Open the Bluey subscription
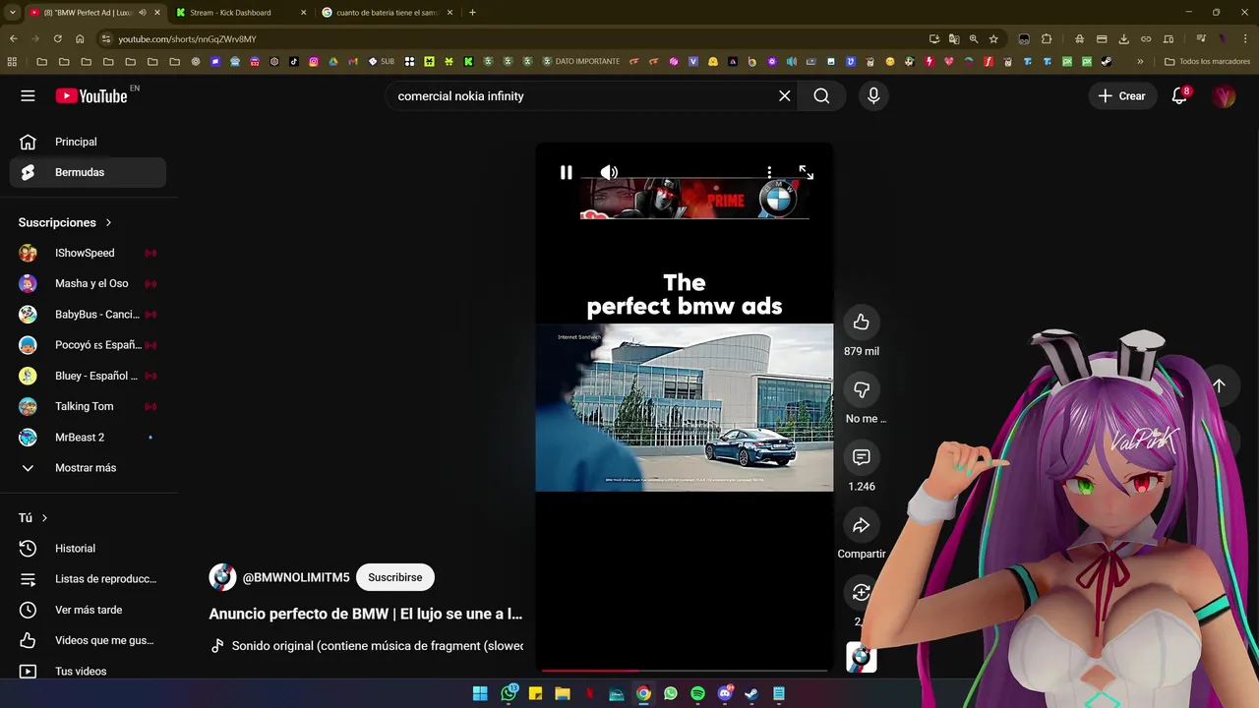This screenshot has height=708, width=1259. 89,376
